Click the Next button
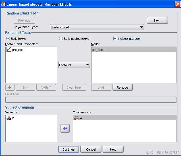181x156 pixels. [157, 20]
